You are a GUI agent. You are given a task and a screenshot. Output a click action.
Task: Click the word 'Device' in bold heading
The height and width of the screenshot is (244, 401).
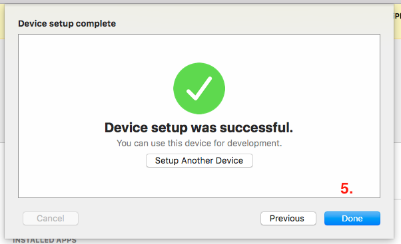click(x=126, y=128)
